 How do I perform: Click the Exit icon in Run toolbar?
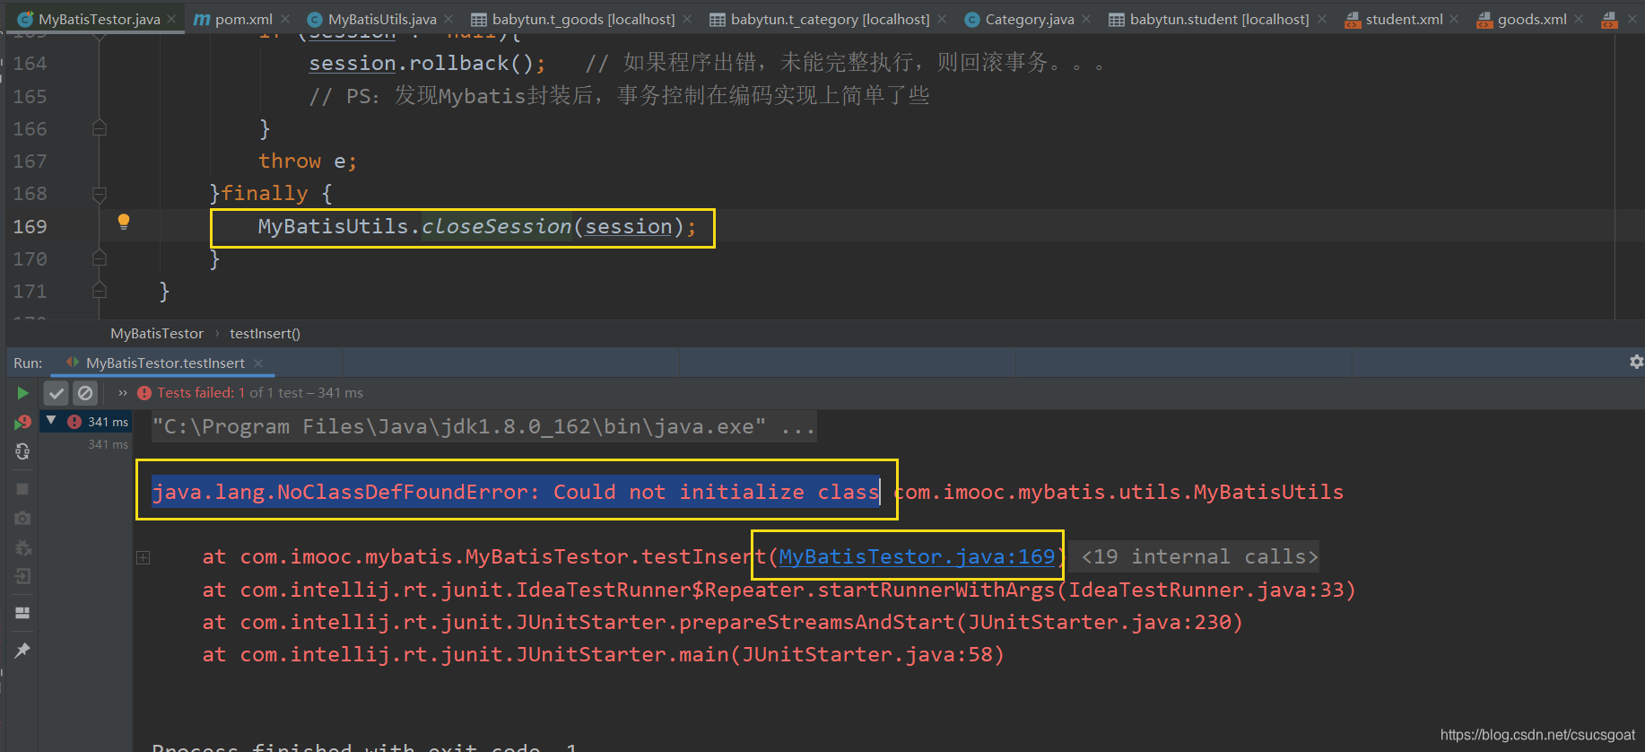(x=22, y=576)
